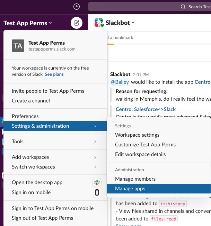Screen dimensions: 211x226
Task: Open the Centro: Salesforce<>Slack link
Action: coord(146,109)
